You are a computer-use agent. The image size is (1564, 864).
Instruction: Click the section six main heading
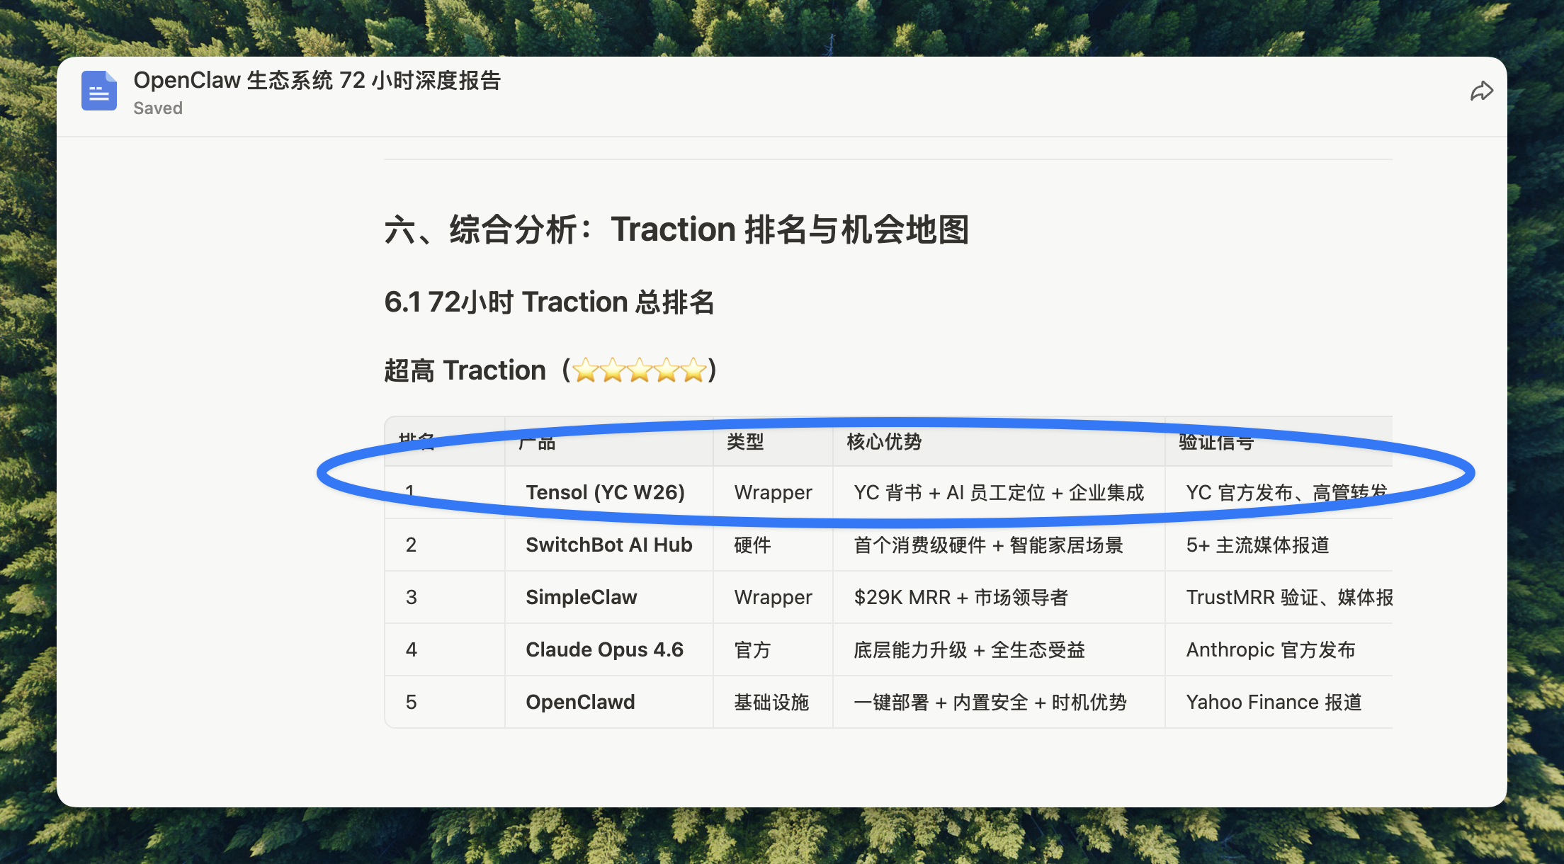click(676, 229)
